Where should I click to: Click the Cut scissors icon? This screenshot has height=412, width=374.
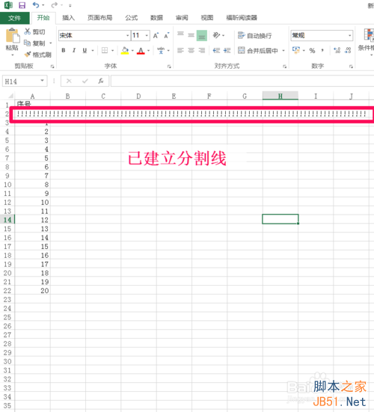tap(28, 31)
